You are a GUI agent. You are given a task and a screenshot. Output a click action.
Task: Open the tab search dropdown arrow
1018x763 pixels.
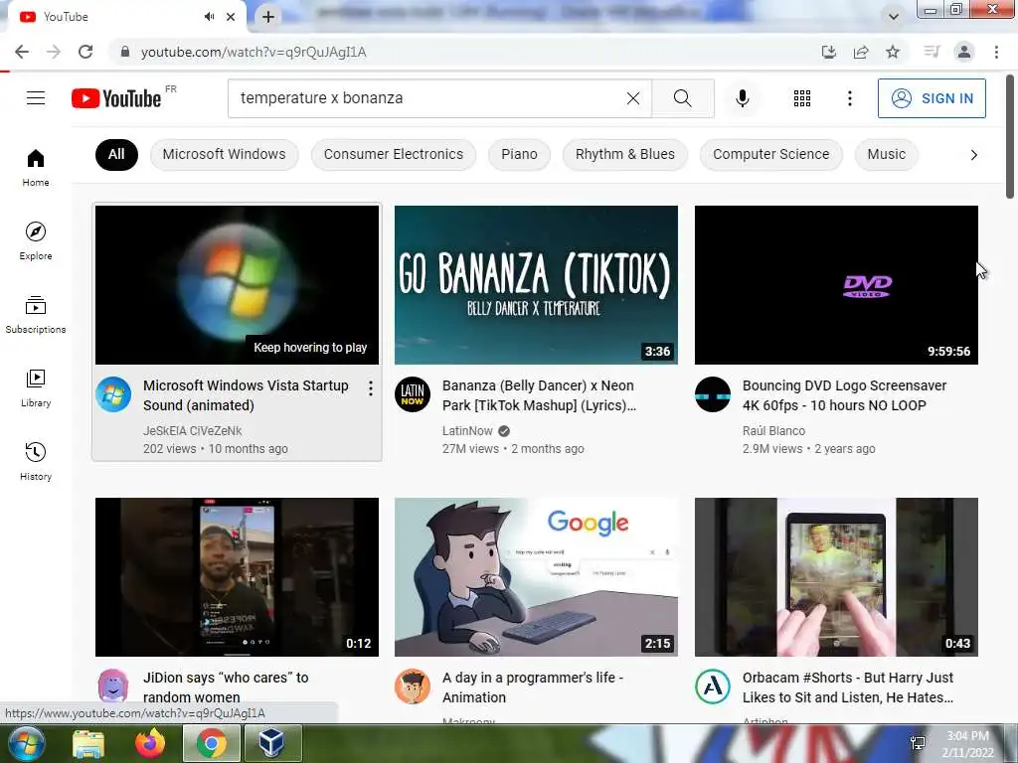894,17
